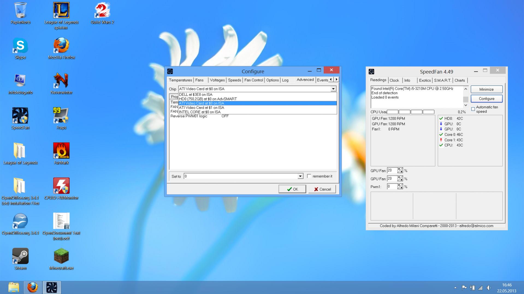Switch to the Voltages tab

(x=217, y=80)
